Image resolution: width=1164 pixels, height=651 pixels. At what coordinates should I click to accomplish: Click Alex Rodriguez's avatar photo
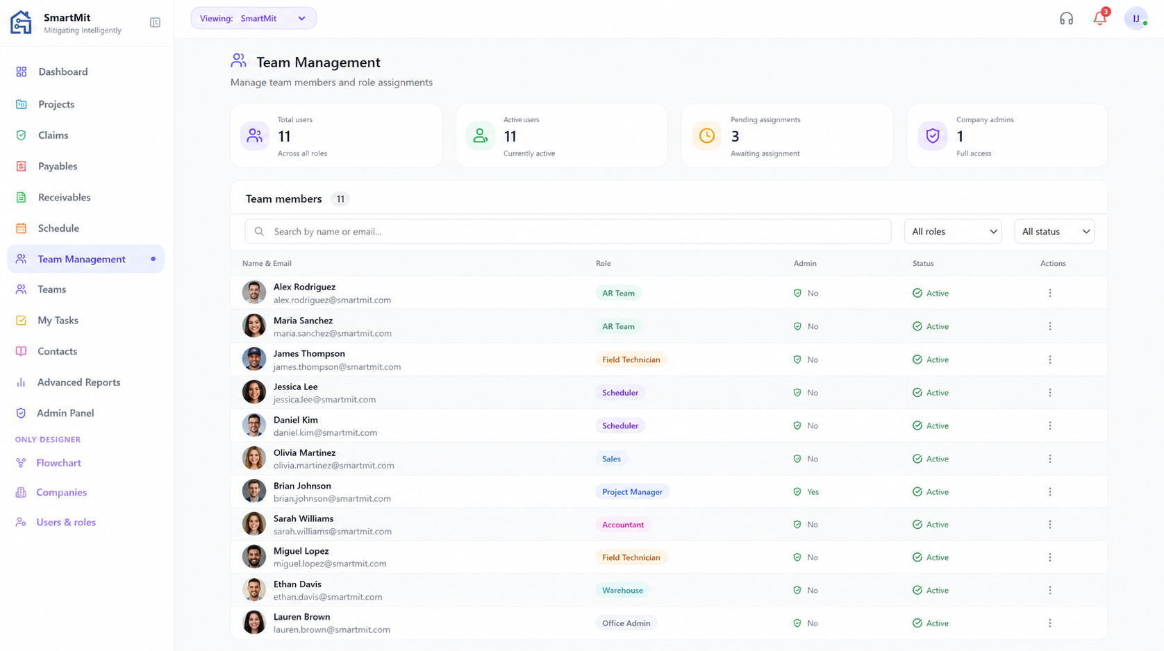254,292
